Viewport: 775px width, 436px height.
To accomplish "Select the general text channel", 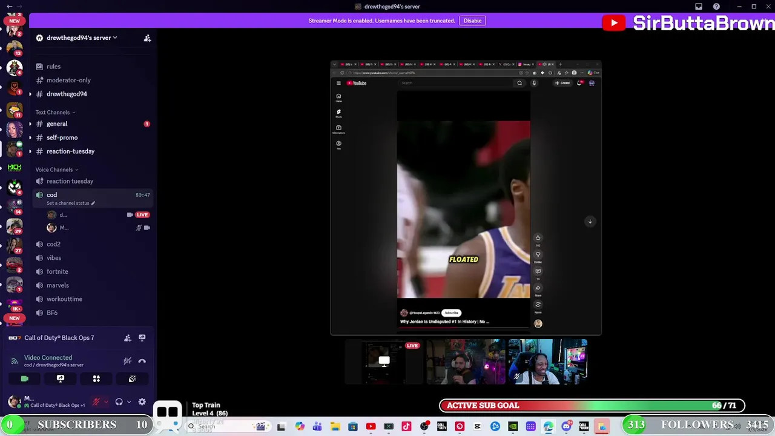I will (92, 124).
